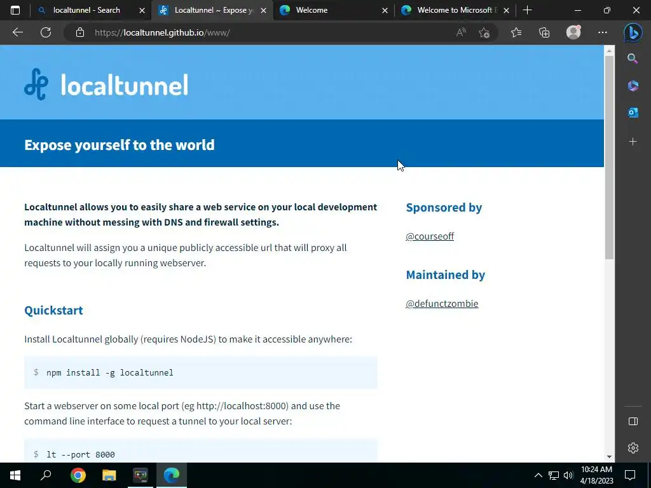Image resolution: width=651 pixels, height=488 pixels.
Task: Toggle sidebar visibility icon
Action: (x=633, y=421)
